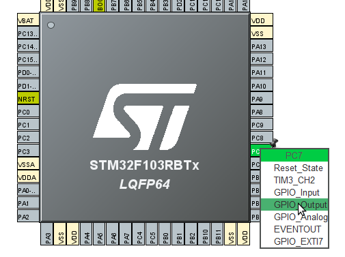The width and height of the screenshot is (345, 257).
Task: Click pin PA7
Action: click(x=126, y=234)
